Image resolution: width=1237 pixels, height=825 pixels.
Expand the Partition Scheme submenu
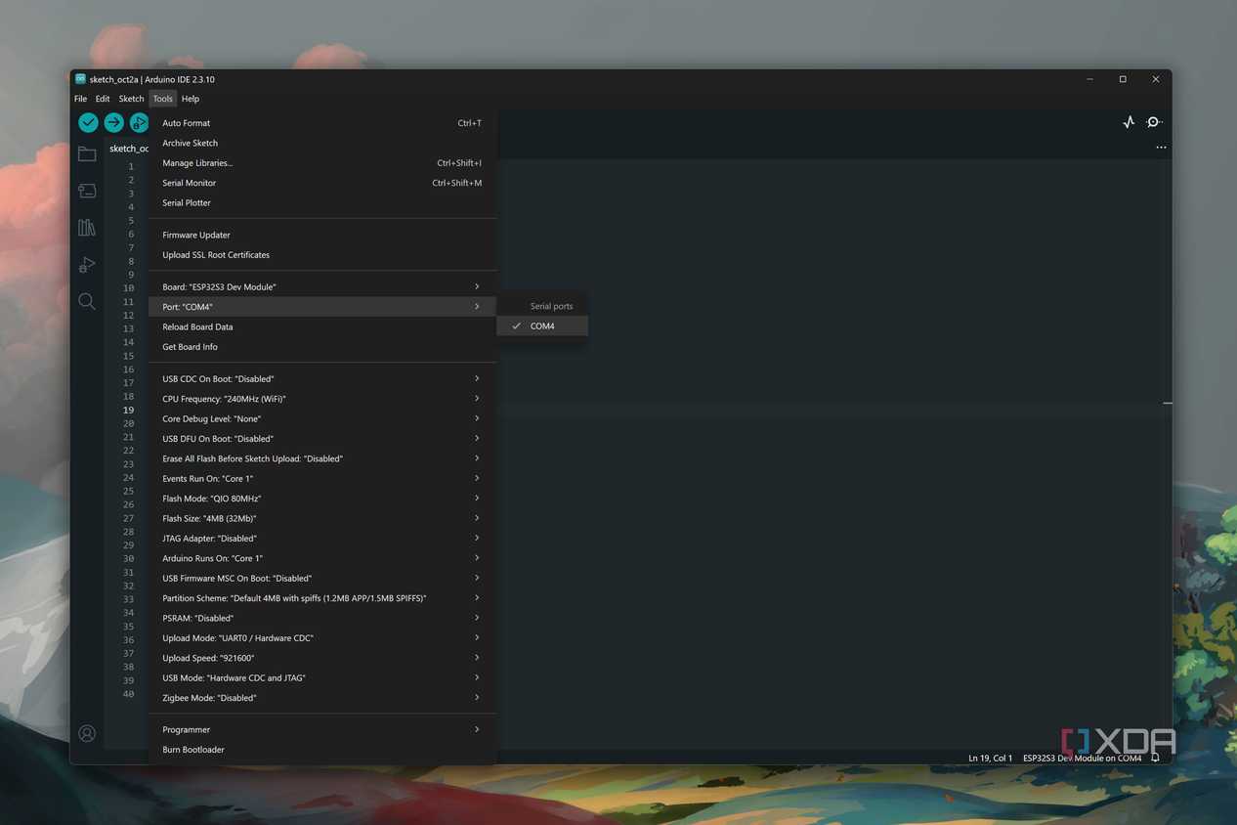[322, 598]
